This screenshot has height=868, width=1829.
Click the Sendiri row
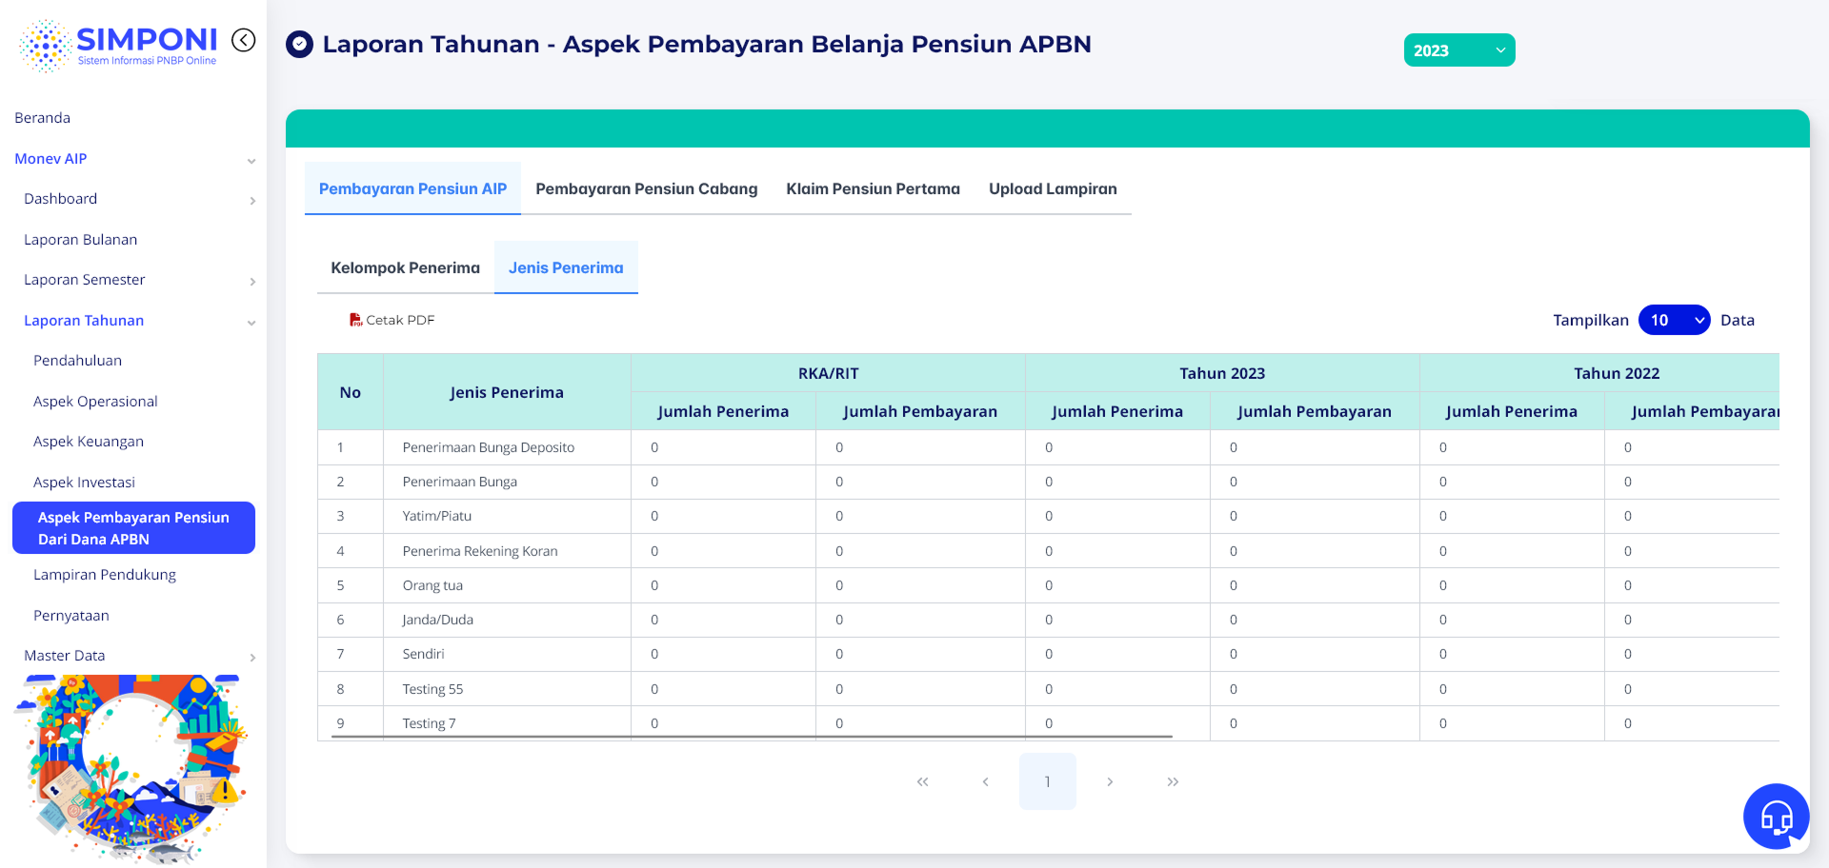pos(1048,654)
